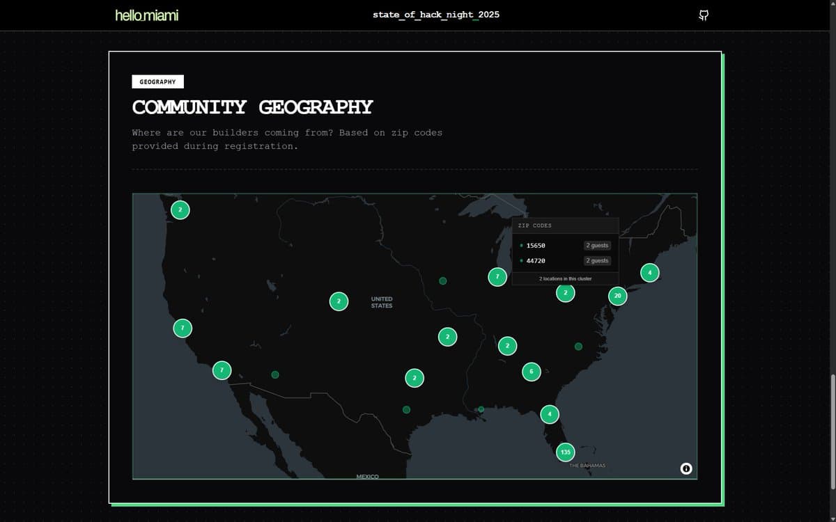This screenshot has height=522, width=836.
Task: Click the 4-count Maine cluster marker
Action: tap(649, 272)
